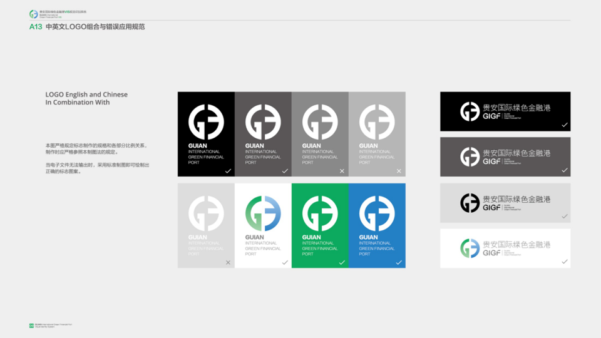The height and width of the screenshot is (338, 601).
Task: Click 'LOGO English and Chinese' text
Action: click(x=86, y=95)
